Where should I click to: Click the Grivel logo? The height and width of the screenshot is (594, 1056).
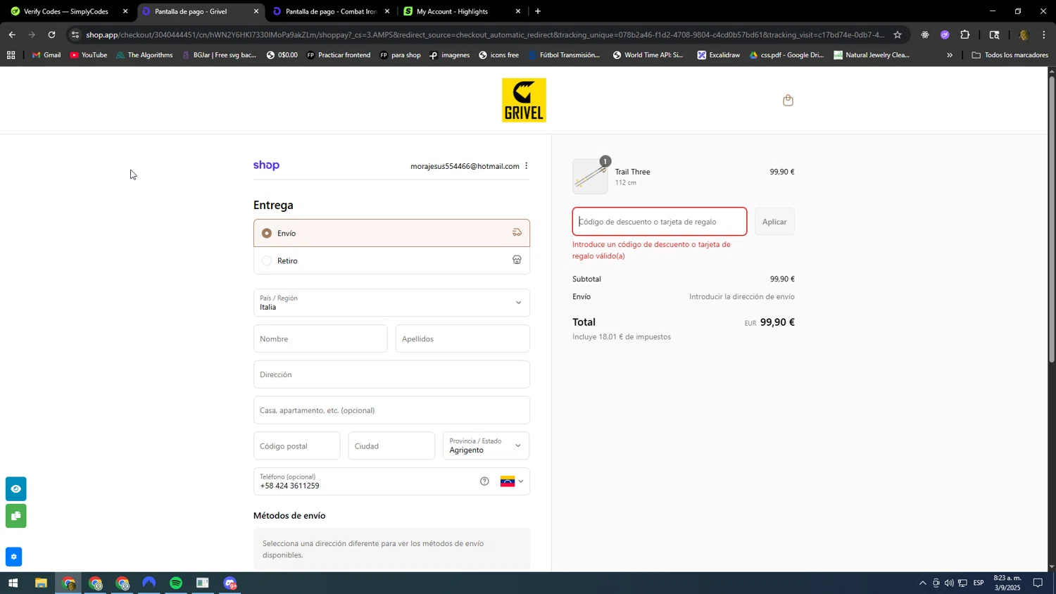coord(524,100)
